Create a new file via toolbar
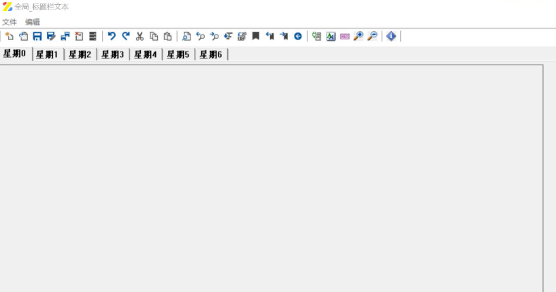The image size is (556, 292). (10, 36)
